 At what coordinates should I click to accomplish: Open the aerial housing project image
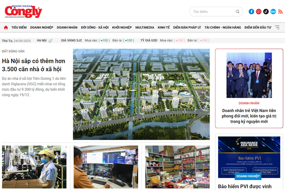click(141, 94)
